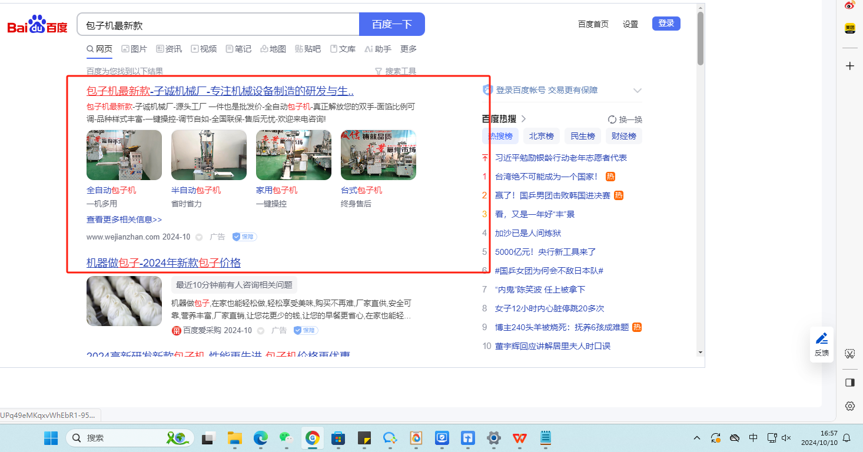Screen dimensions: 863x452
Task: Click the 半自动包子机 product link text
Action: point(196,190)
